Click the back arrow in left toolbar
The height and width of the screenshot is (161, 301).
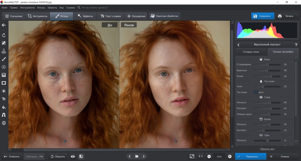click(x=4, y=25)
